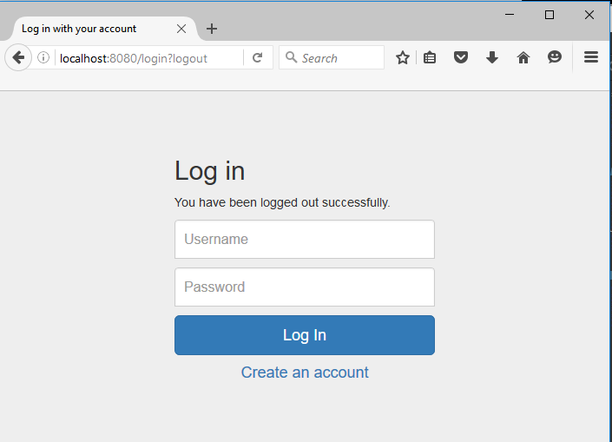Maximize the browser window
The height and width of the screenshot is (442, 612).
pos(549,15)
